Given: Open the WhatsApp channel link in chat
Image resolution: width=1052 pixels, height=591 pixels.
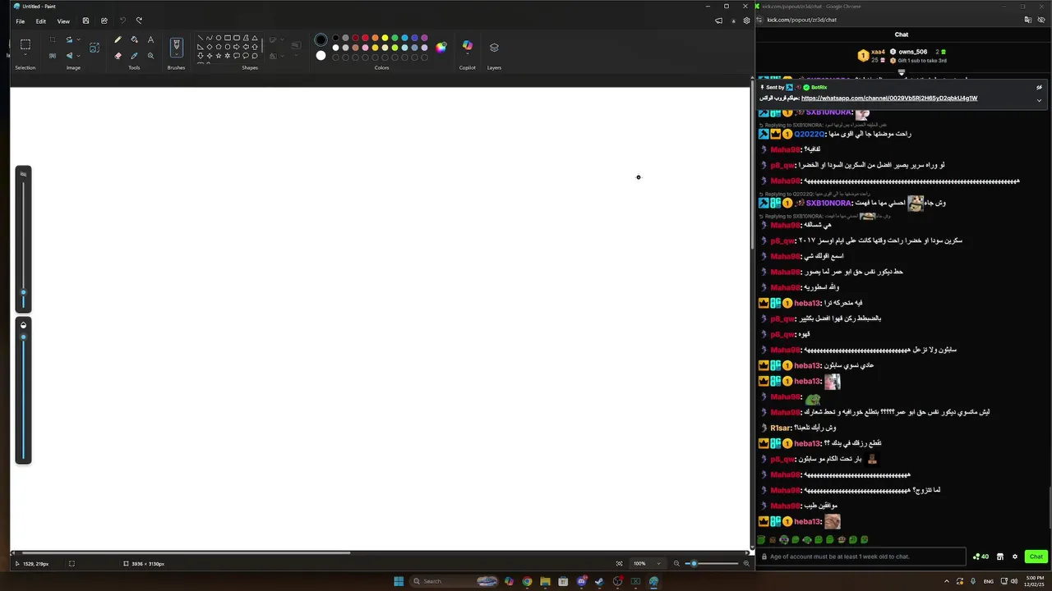Looking at the screenshot, I should (889, 98).
